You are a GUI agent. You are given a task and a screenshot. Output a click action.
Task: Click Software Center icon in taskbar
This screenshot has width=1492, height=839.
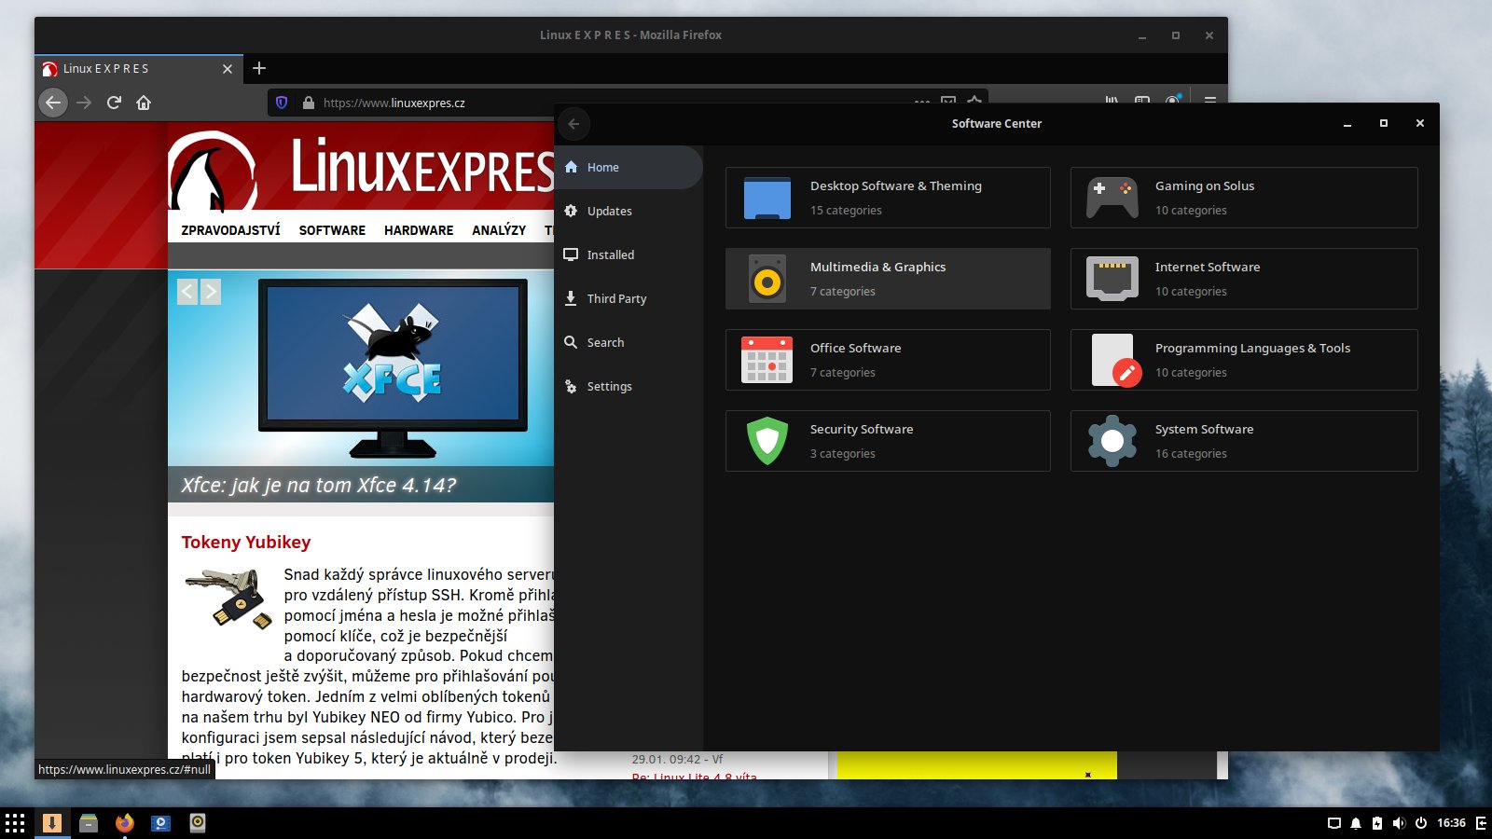(x=52, y=823)
